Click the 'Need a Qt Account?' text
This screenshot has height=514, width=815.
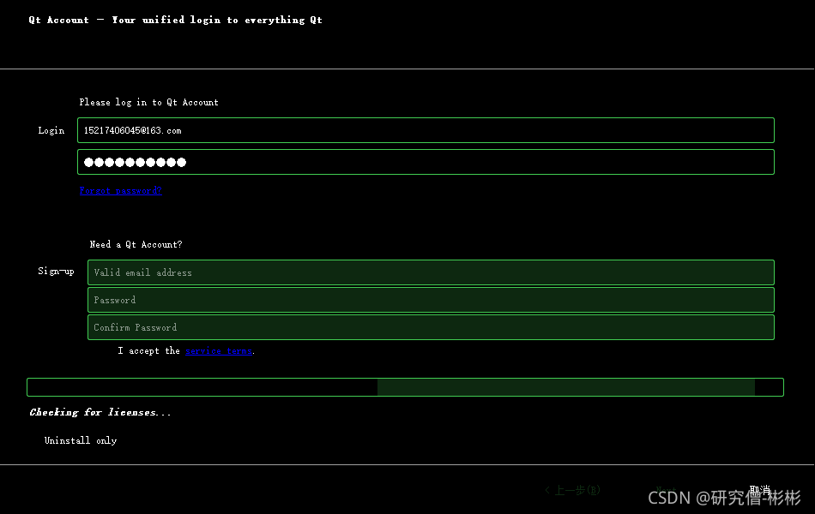pos(136,244)
